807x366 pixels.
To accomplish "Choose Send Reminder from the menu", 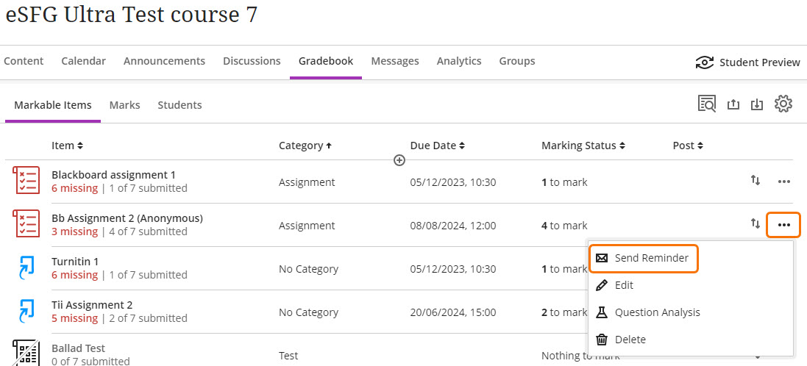I will pos(644,258).
